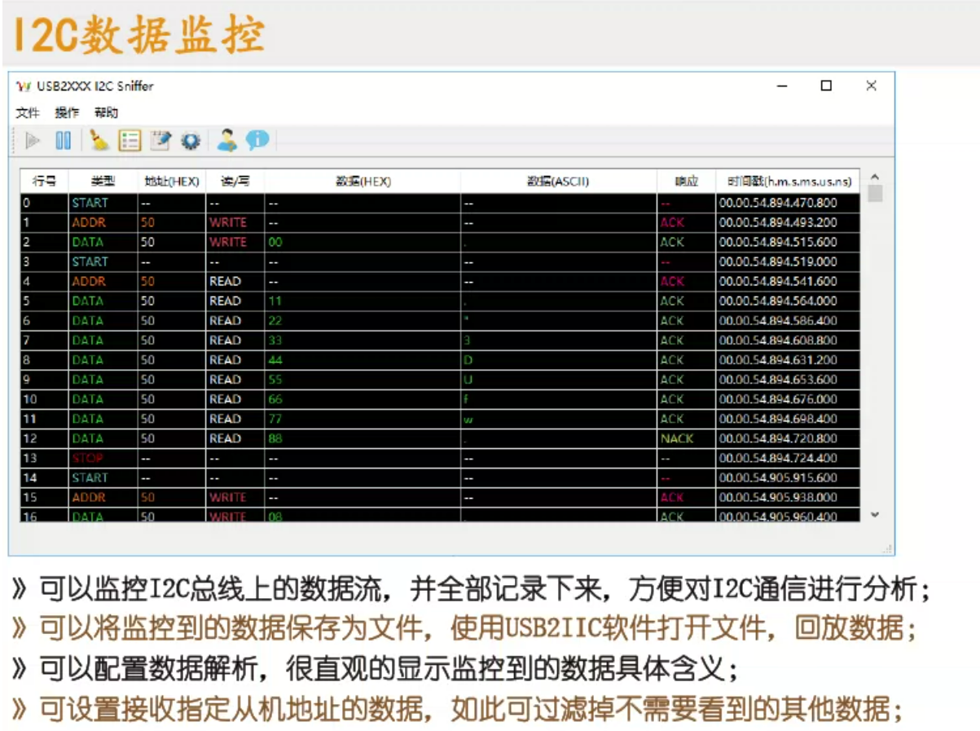This screenshot has width=980, height=731.
Task: Show info with the blue bubble icon
Action: click(x=257, y=141)
